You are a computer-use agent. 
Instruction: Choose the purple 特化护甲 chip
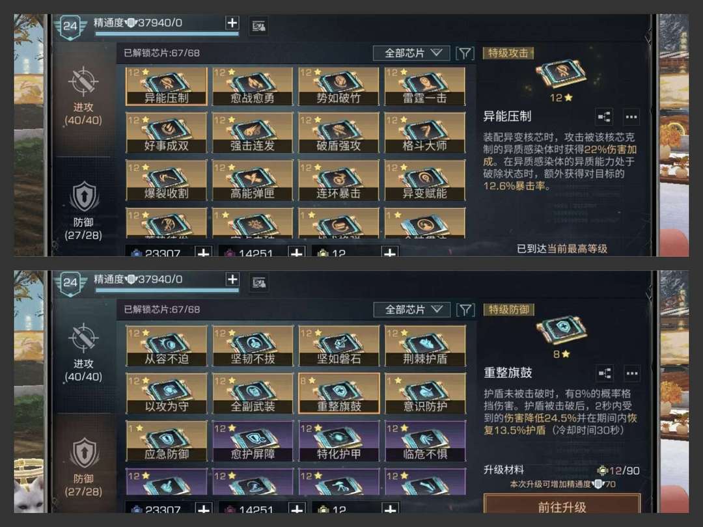tap(339, 441)
